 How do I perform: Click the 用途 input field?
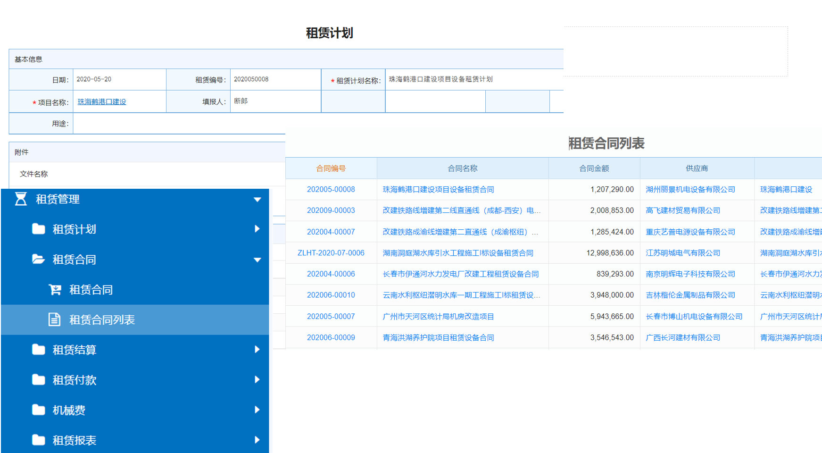pos(179,124)
